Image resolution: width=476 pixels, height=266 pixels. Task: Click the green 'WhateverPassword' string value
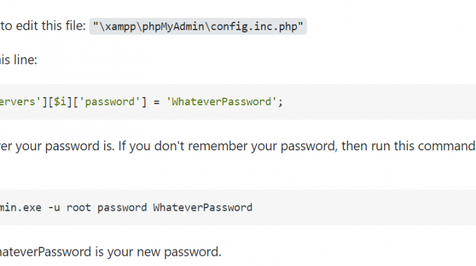[x=221, y=102]
